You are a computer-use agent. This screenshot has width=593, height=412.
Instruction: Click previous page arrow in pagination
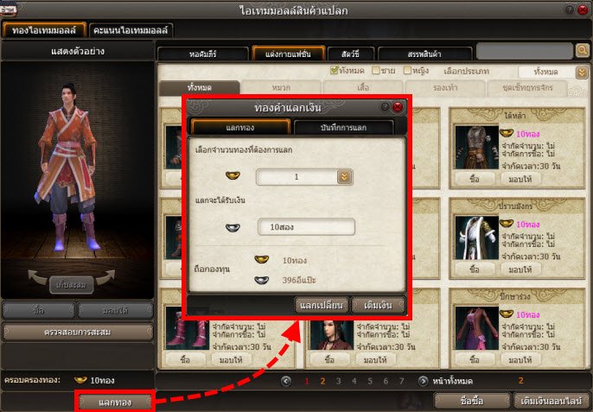(x=287, y=380)
